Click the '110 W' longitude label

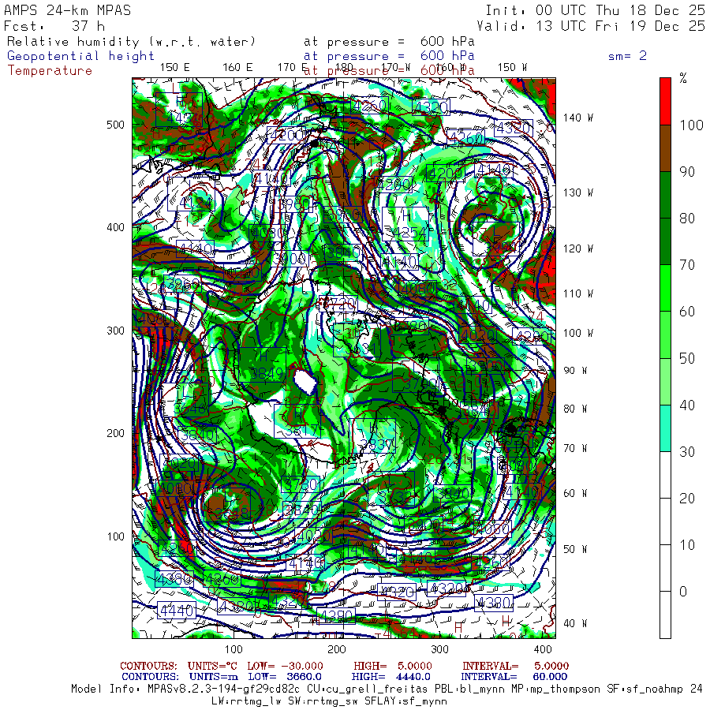[x=577, y=294]
